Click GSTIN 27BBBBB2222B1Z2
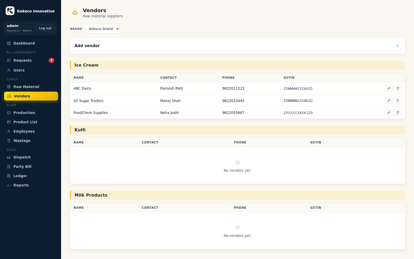Image resolution: width=414 pixels, height=259 pixels. pyautogui.click(x=298, y=101)
